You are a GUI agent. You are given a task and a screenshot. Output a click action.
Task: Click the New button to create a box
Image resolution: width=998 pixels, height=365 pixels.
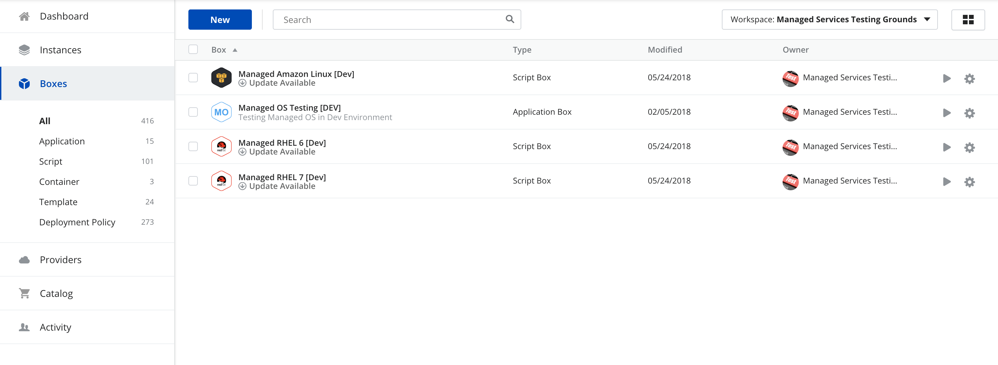[220, 19]
